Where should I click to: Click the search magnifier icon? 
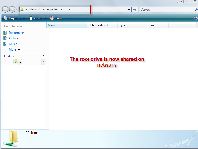pos(196,10)
